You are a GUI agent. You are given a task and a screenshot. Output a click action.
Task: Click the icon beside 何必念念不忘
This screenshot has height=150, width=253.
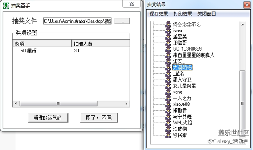pyautogui.click(x=168, y=24)
